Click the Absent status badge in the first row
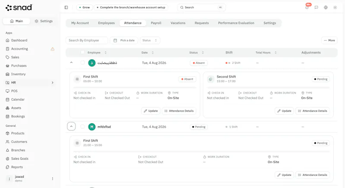 199,63
